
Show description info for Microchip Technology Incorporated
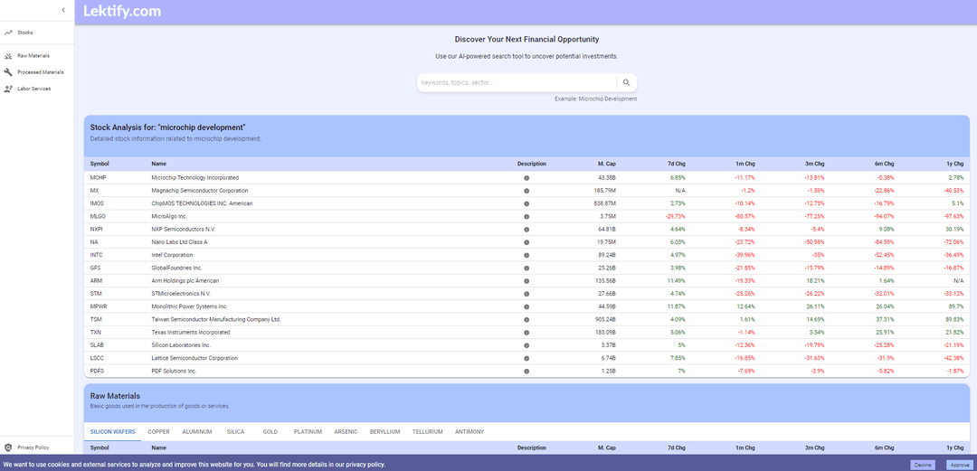[x=526, y=177]
